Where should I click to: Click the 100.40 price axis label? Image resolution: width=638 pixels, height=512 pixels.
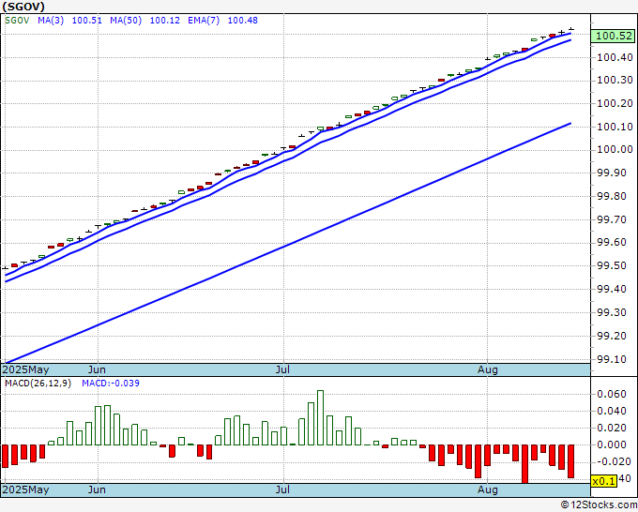tap(615, 58)
